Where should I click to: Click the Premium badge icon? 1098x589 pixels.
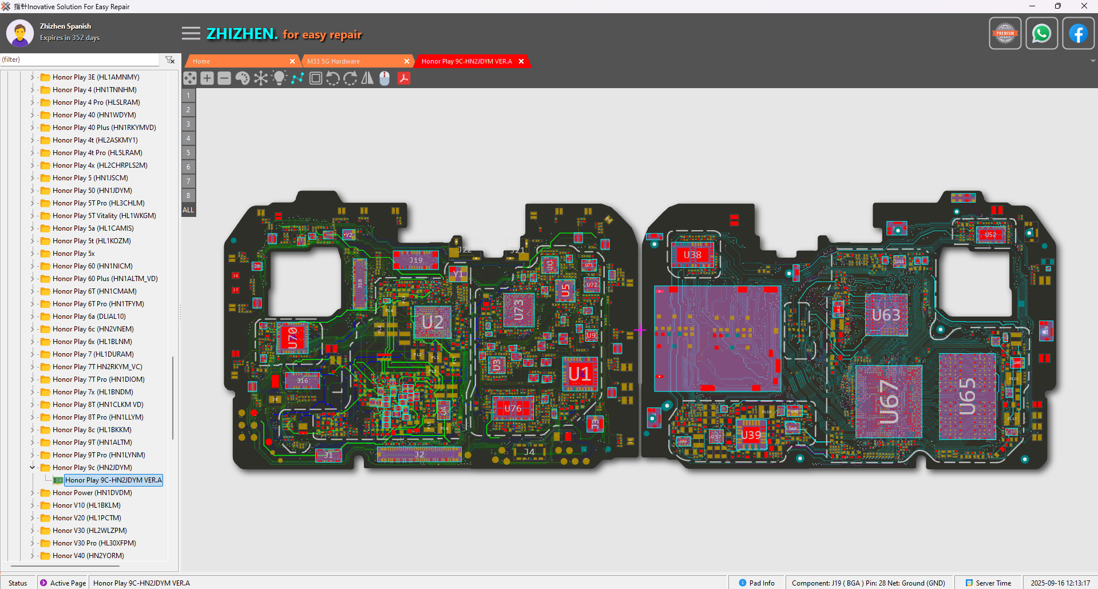1005,34
